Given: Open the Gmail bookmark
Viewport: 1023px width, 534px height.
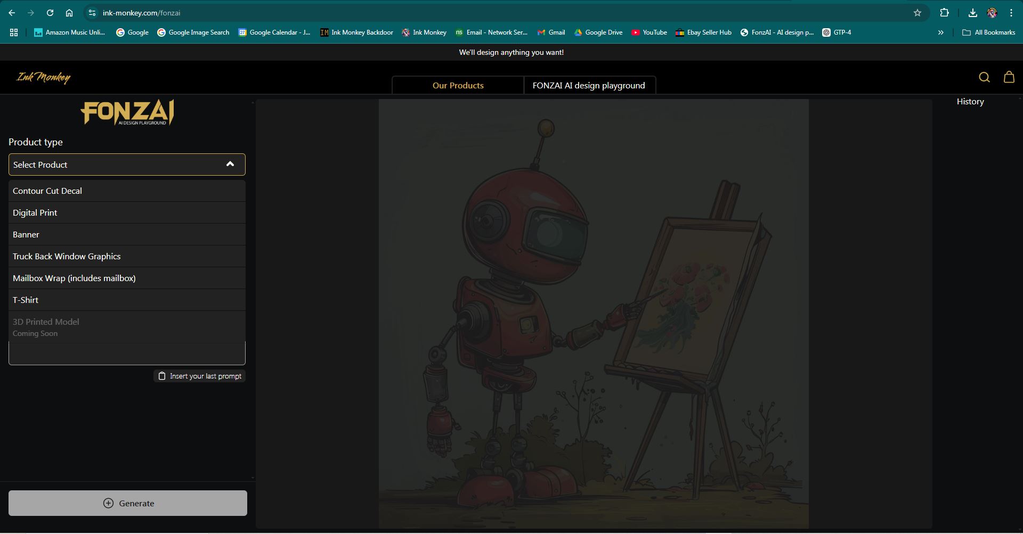Looking at the screenshot, I should click(x=551, y=32).
